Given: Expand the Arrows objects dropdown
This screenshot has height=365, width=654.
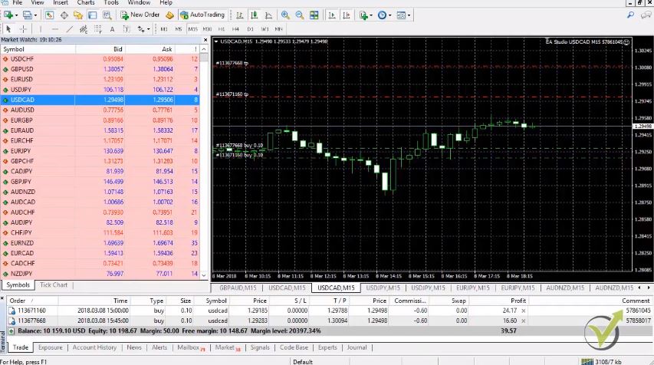Looking at the screenshot, I should pos(149,29).
